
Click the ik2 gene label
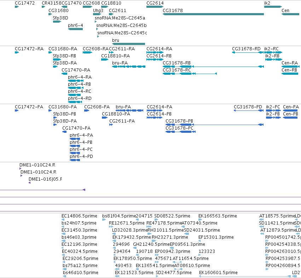[267, 3]
